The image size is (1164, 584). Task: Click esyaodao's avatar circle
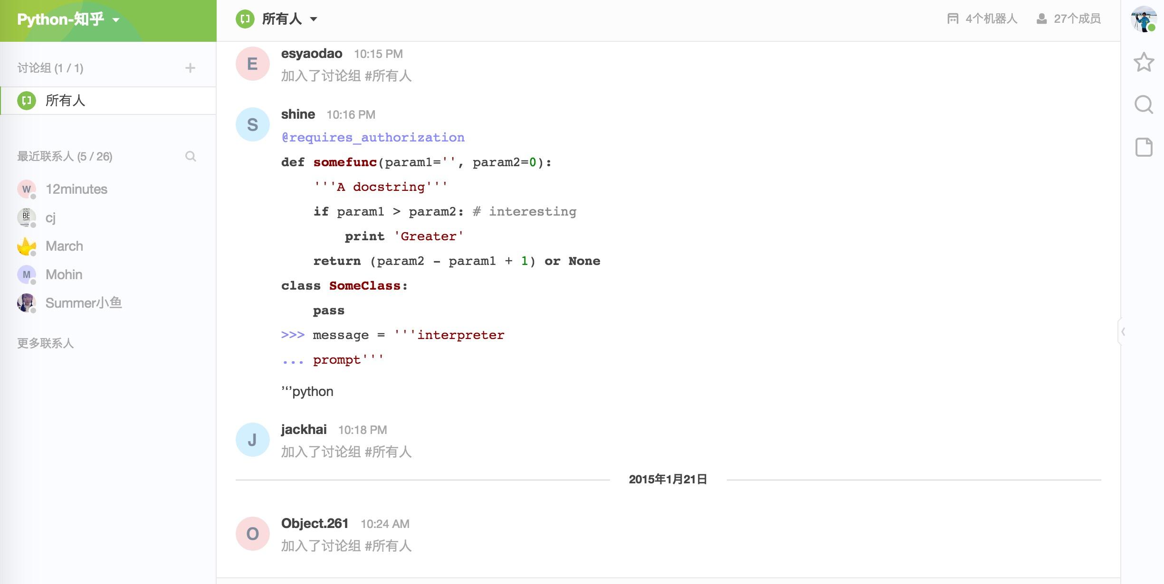[253, 64]
